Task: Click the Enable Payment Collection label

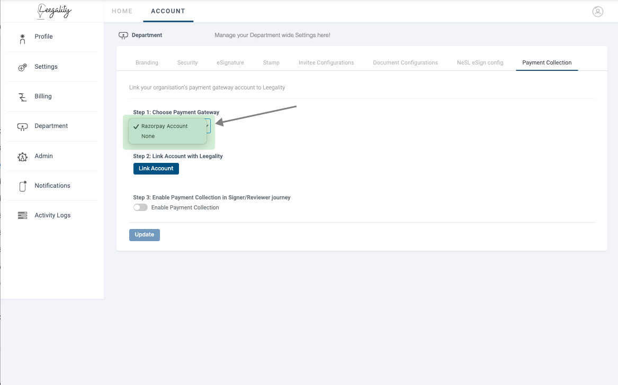Action: point(185,207)
